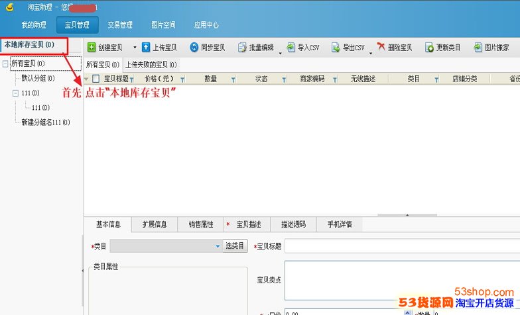The width and height of the screenshot is (520, 315).
Task: Open the 交易管理 main tab
Action: click(x=120, y=25)
